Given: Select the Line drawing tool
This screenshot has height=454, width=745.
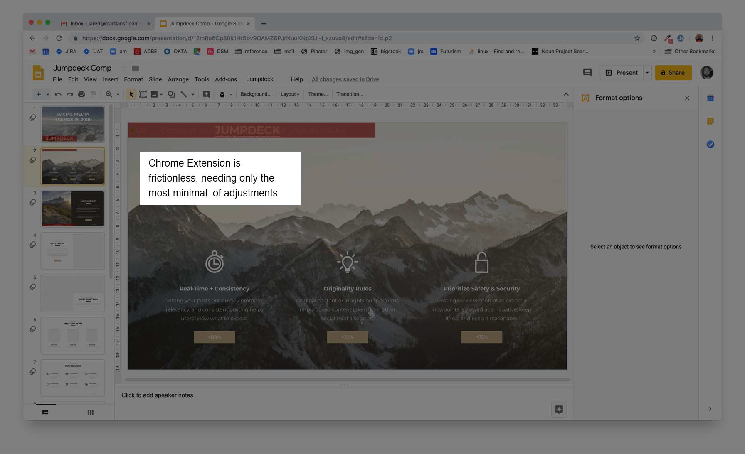Looking at the screenshot, I should (183, 94).
